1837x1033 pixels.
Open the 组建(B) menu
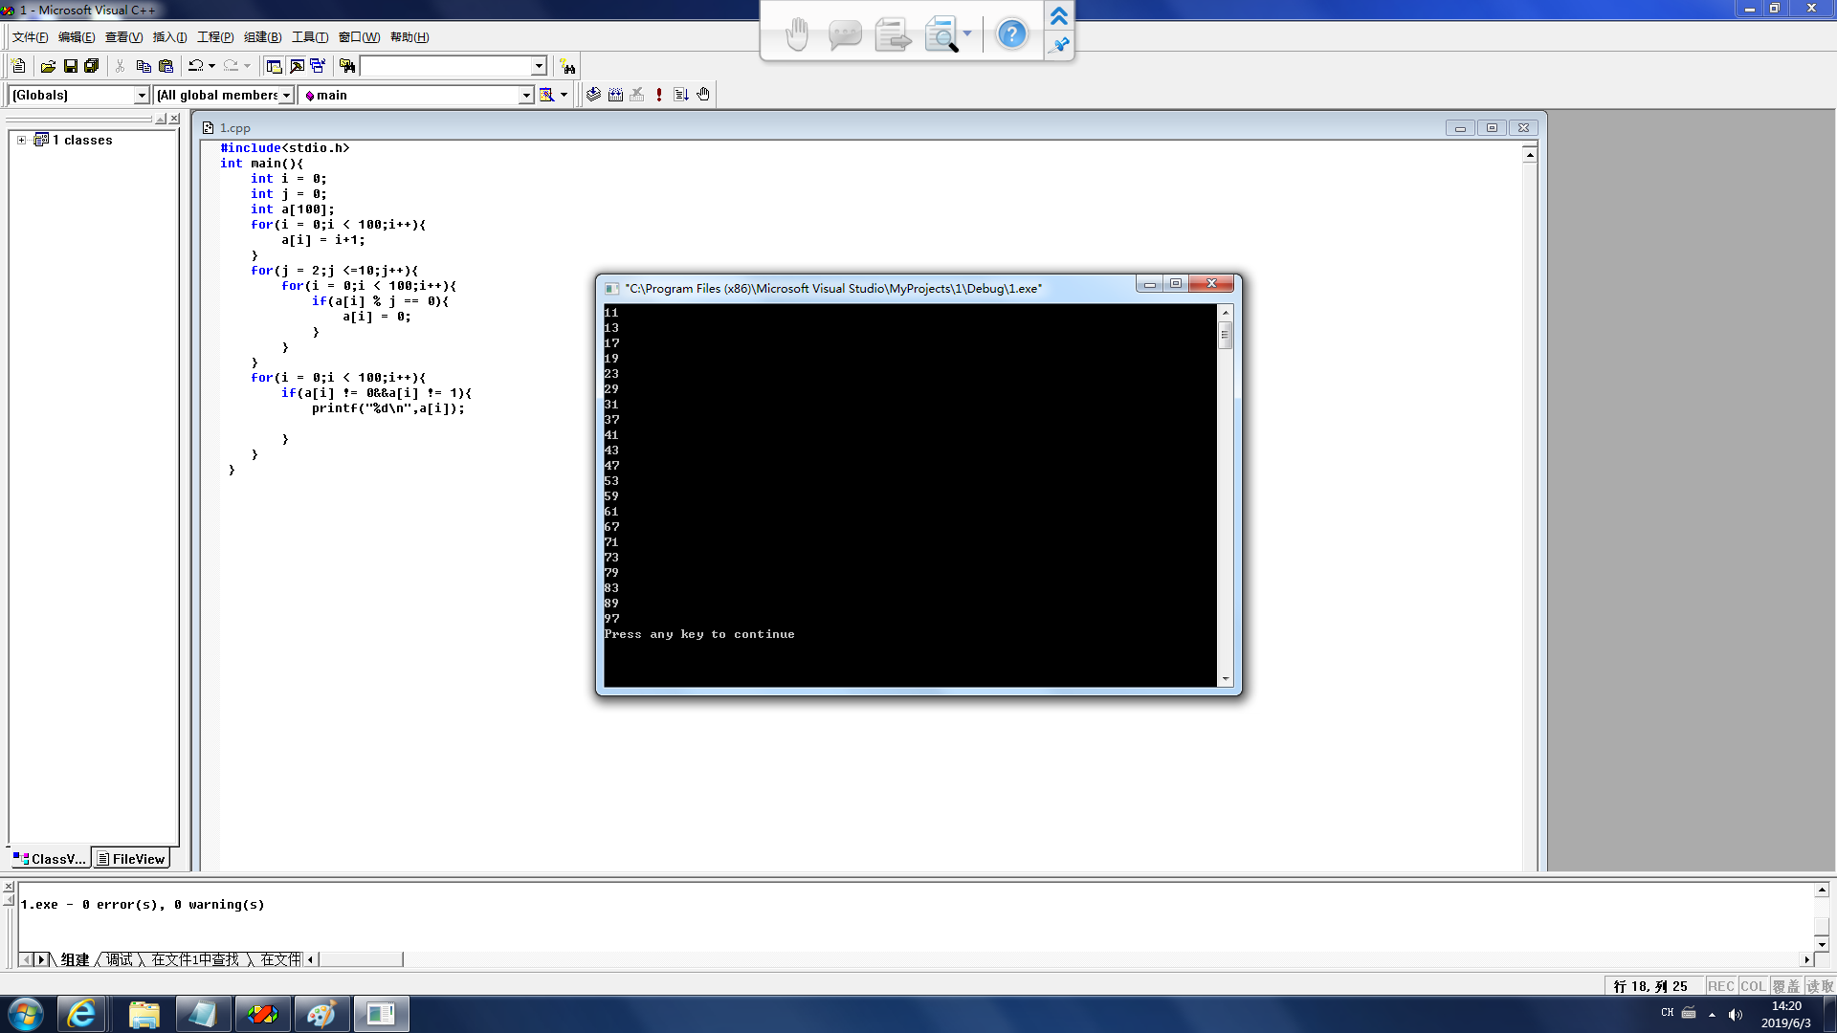click(262, 37)
